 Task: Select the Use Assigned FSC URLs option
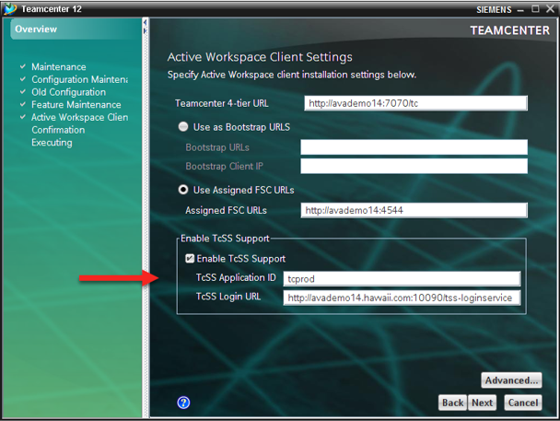pyautogui.click(x=183, y=190)
